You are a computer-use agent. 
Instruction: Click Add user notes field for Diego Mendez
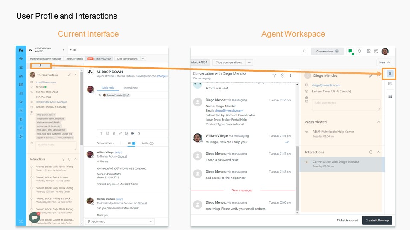(x=346, y=105)
